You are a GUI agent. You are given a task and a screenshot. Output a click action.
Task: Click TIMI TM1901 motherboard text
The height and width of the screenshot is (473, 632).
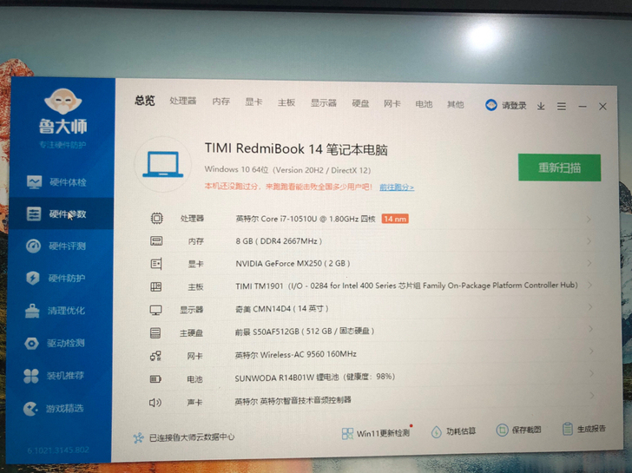(x=406, y=286)
